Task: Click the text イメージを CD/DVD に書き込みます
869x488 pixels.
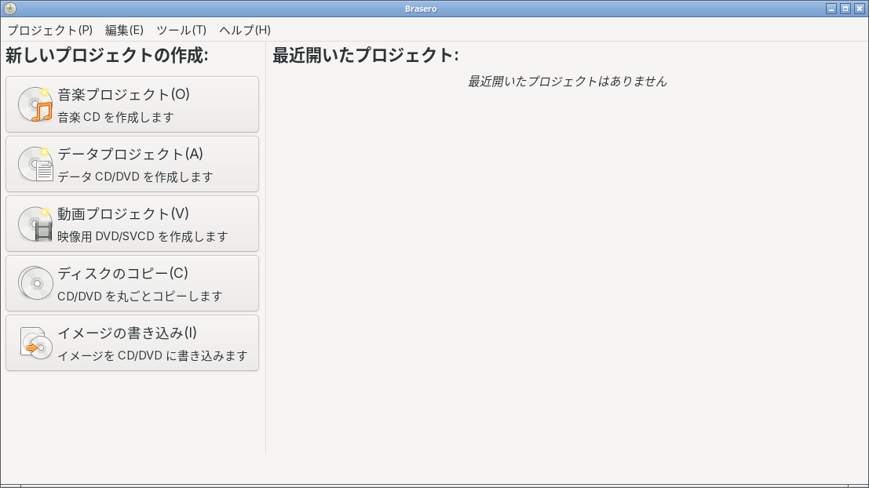Action: pyautogui.click(x=152, y=355)
